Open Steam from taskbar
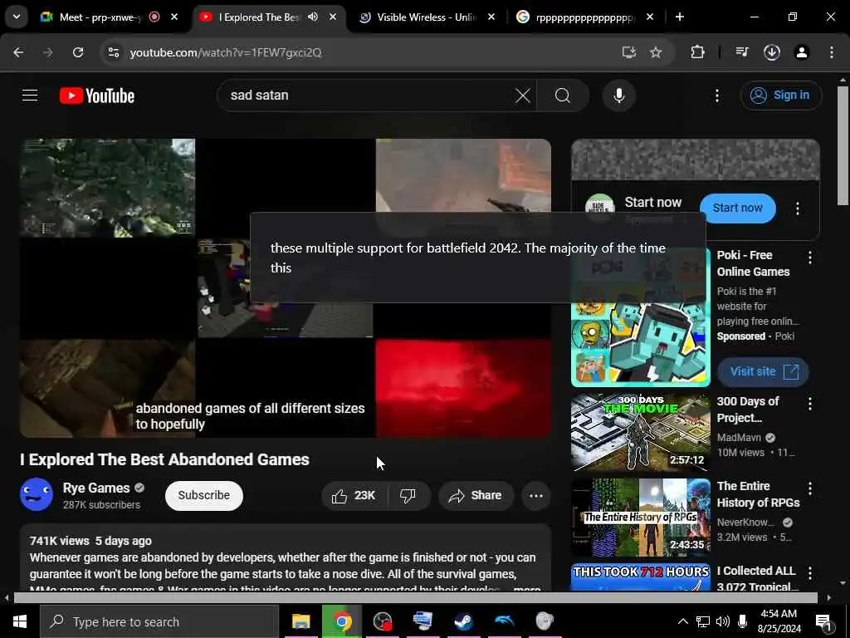The image size is (850, 638). click(463, 621)
